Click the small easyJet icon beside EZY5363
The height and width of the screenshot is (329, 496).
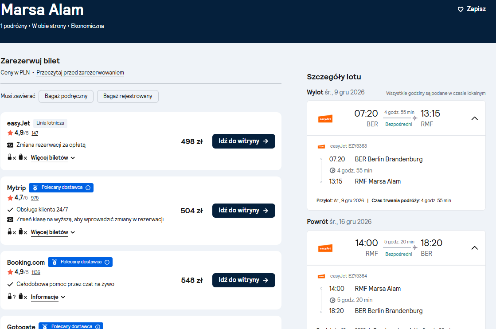click(x=321, y=146)
